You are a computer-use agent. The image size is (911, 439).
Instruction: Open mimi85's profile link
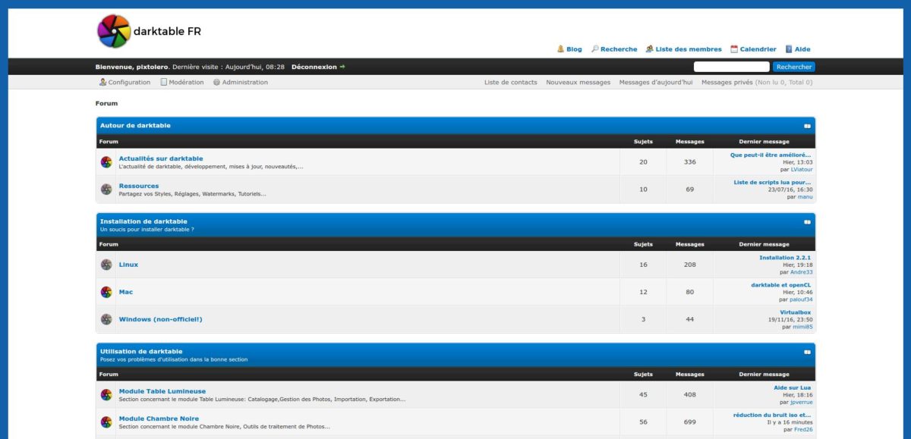(x=802, y=327)
